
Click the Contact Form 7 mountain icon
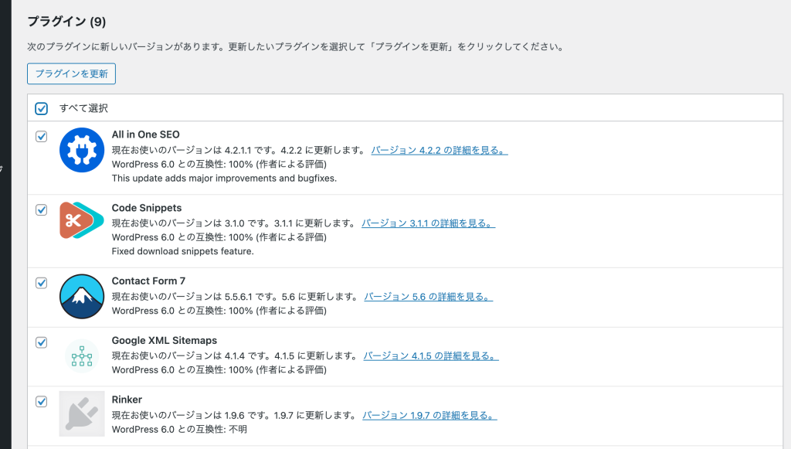[82, 296]
